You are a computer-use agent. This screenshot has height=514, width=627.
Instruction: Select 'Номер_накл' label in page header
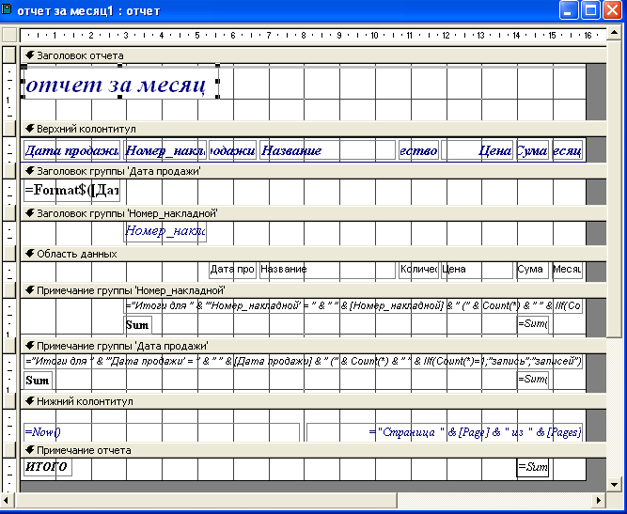pos(165,150)
